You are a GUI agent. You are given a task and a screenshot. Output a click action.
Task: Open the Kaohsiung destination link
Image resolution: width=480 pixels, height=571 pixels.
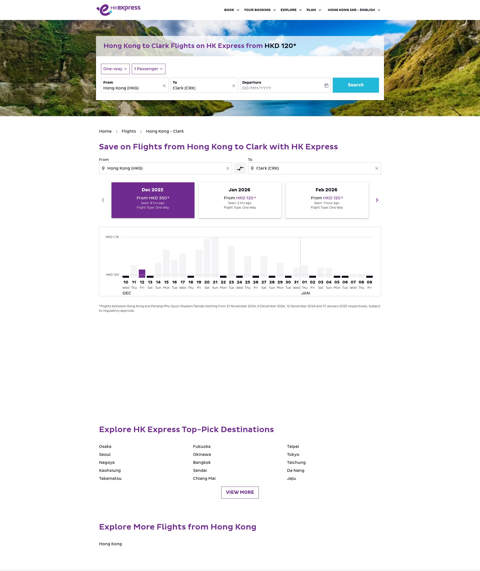(x=110, y=470)
